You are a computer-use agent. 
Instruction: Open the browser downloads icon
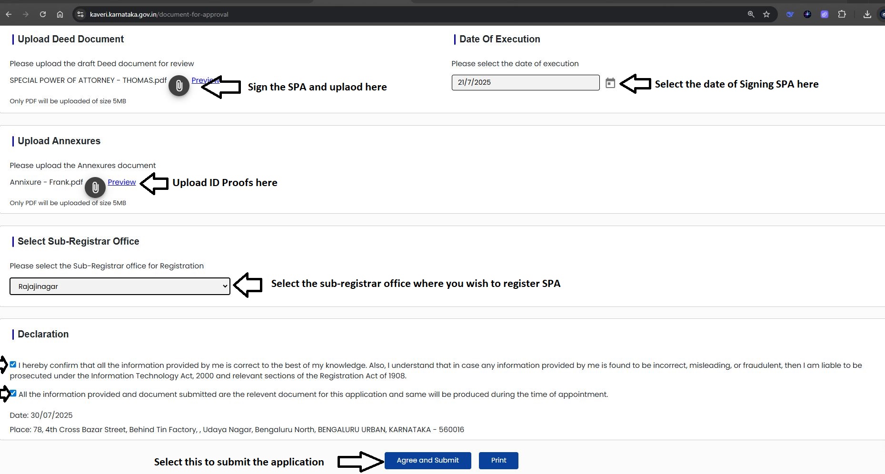tap(867, 14)
